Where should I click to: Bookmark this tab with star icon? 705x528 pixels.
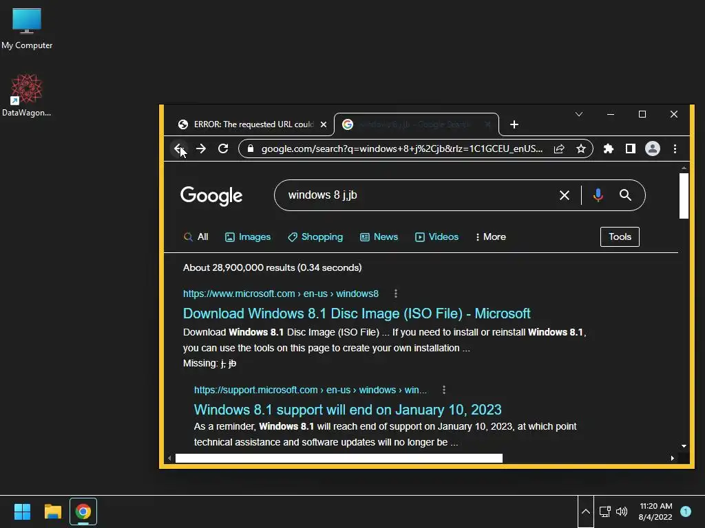pyautogui.click(x=581, y=148)
